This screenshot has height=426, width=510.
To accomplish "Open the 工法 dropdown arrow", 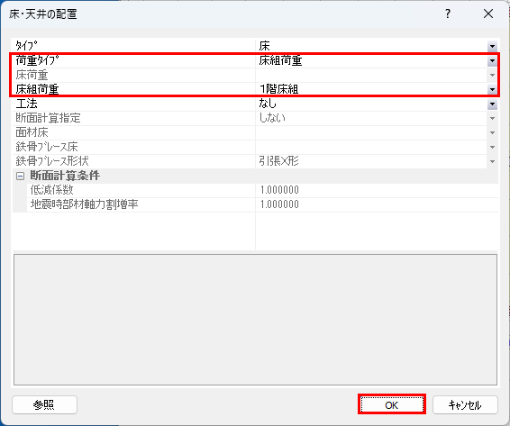I will pyautogui.click(x=492, y=104).
